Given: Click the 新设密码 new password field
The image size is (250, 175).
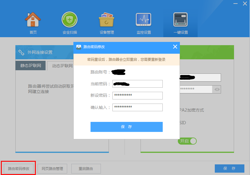Looking at the screenshot, I should point(137,96).
